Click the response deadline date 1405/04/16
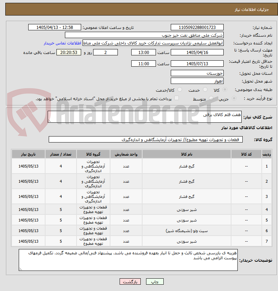 [197, 52]
